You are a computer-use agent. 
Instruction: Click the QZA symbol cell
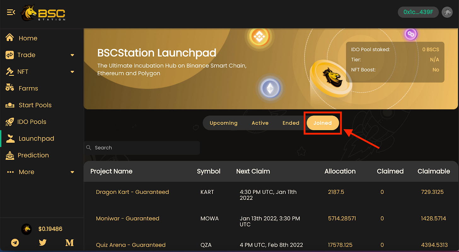206,245
